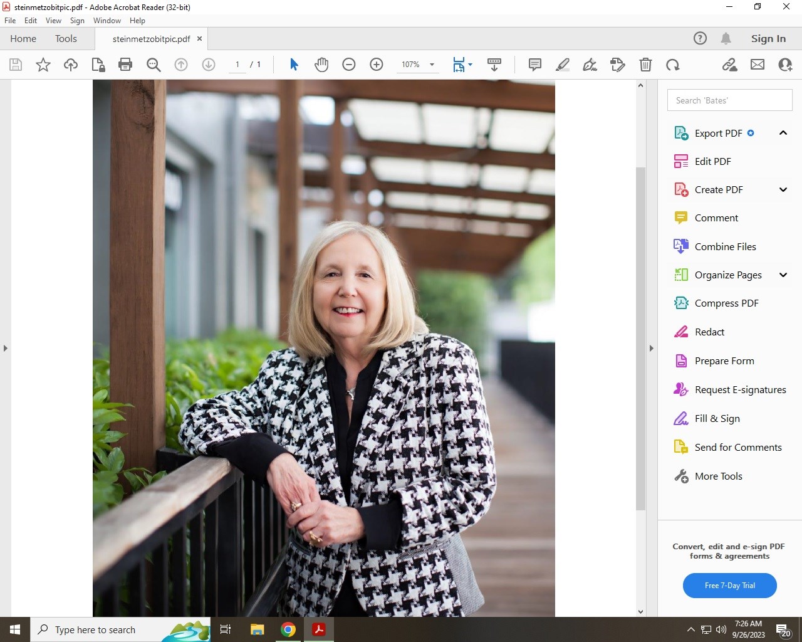
Task: Select the Hand pan tool
Action: 321,65
